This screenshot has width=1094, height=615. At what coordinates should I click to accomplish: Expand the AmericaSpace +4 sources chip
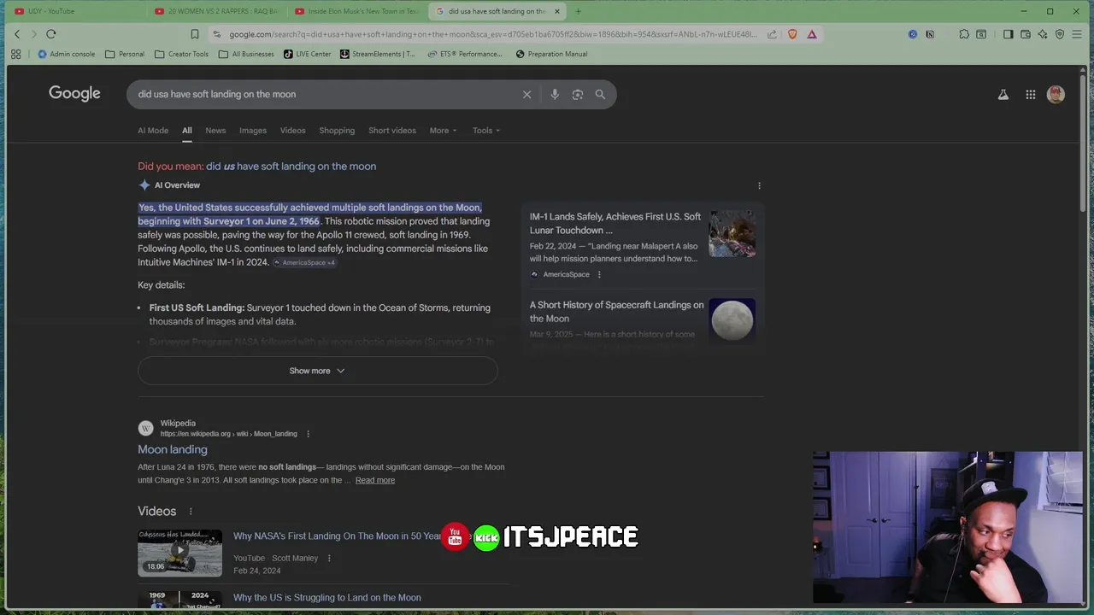(304, 262)
